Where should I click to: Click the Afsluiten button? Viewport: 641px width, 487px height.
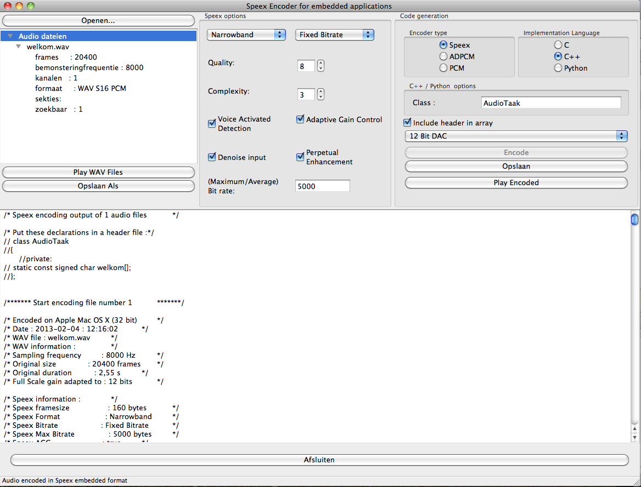click(x=319, y=460)
